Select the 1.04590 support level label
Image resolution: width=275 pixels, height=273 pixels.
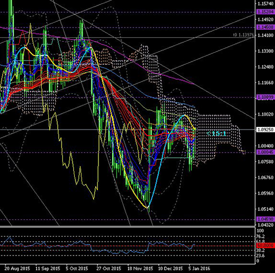click(x=266, y=219)
